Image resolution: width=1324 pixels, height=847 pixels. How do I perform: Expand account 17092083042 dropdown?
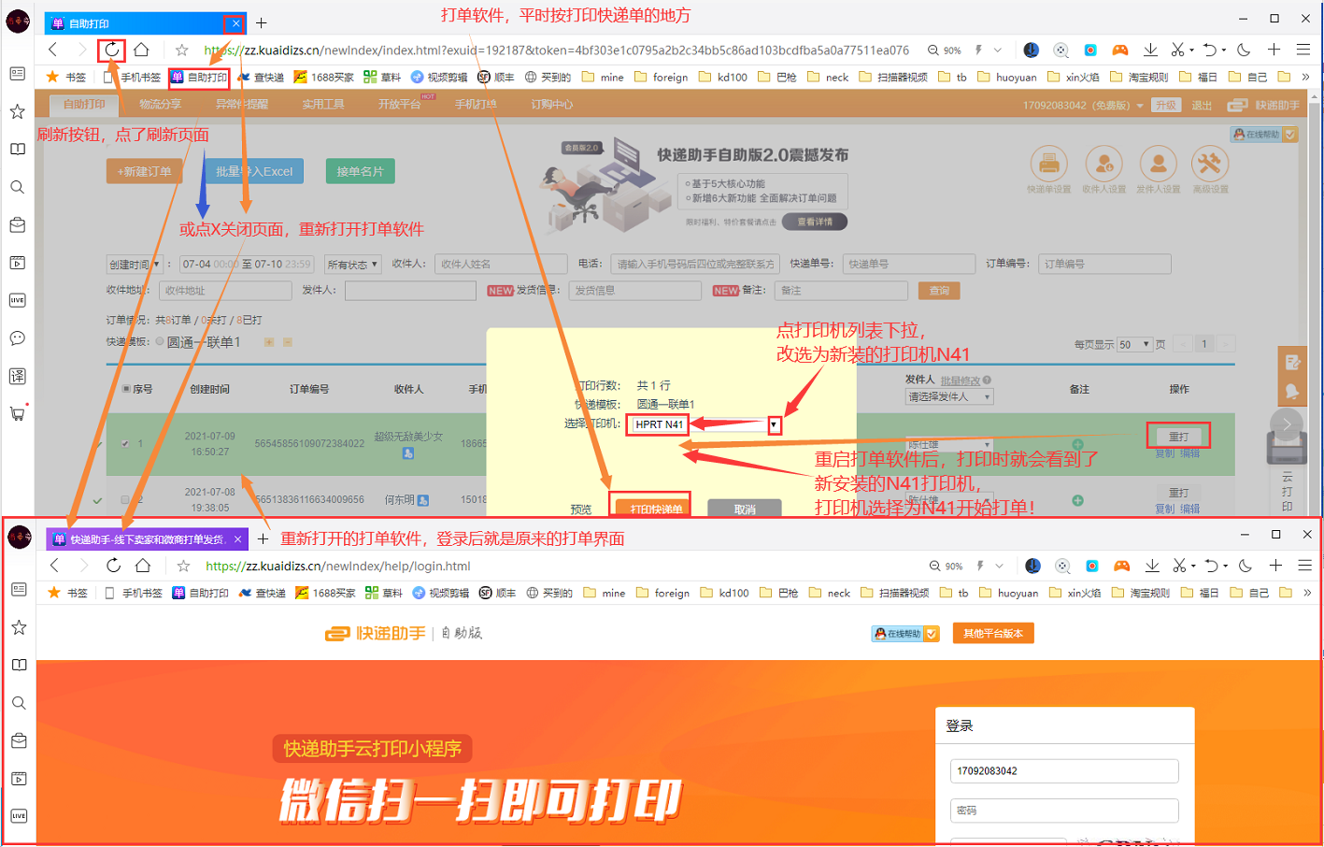1140,106
